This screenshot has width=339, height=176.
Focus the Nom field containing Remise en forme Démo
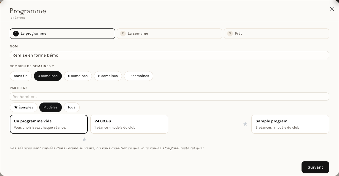[x=169, y=55]
